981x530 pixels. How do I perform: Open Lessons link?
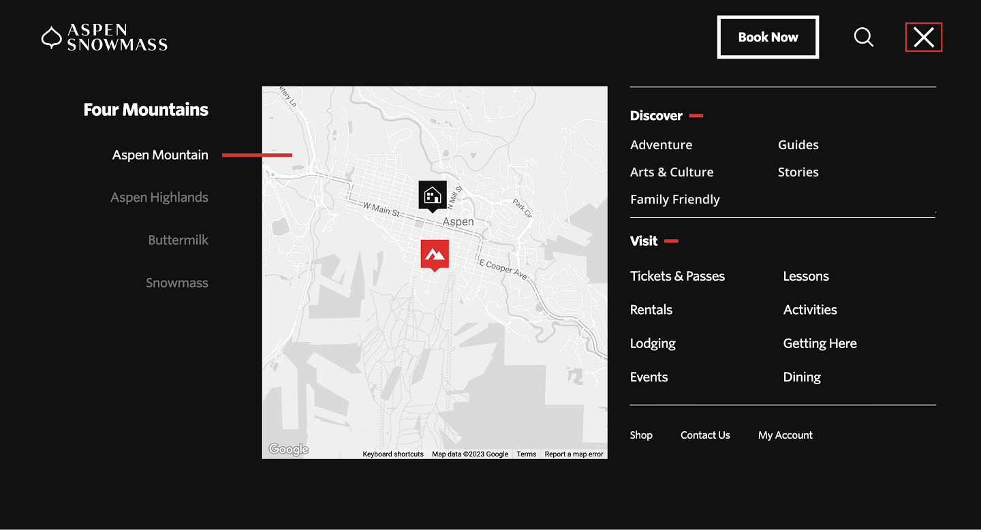point(806,276)
